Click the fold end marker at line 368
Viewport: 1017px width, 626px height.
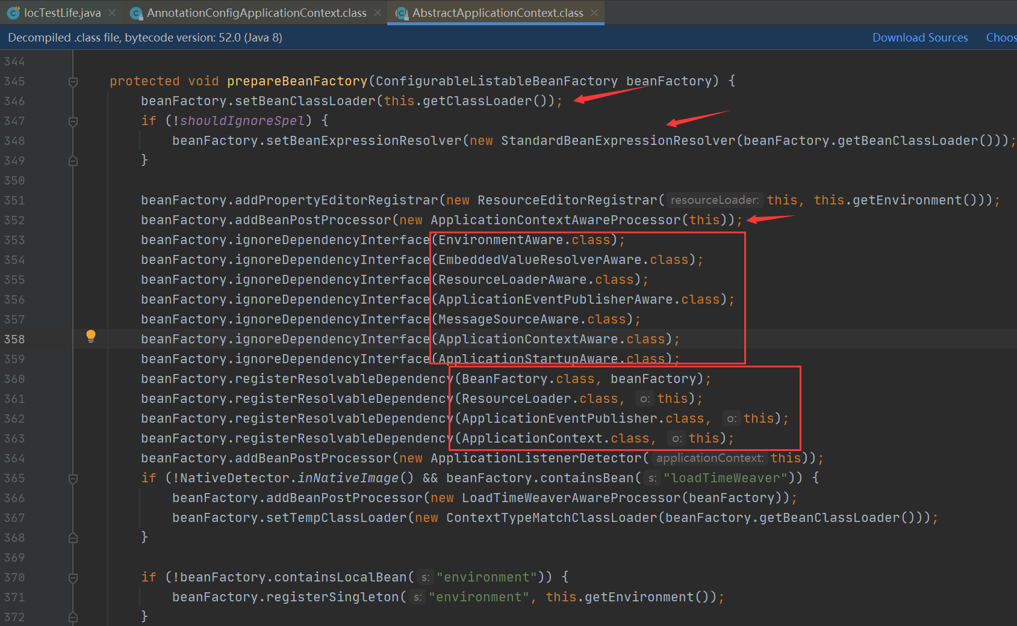point(73,538)
